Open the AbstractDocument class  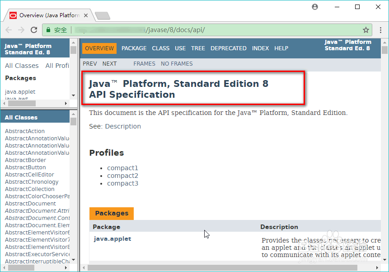[30, 204]
